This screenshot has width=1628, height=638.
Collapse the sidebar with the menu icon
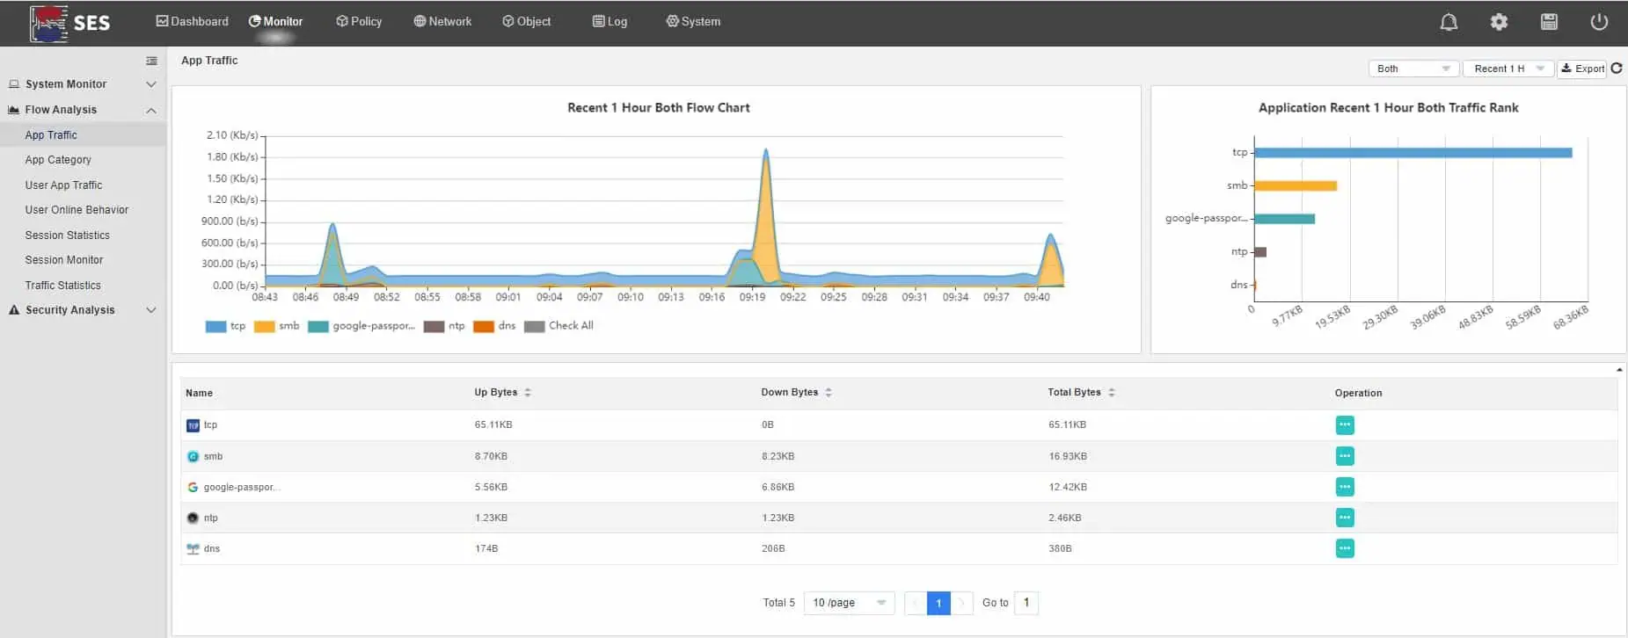[x=151, y=61]
